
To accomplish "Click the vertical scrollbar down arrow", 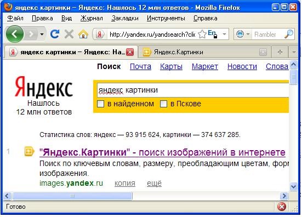I will click(x=293, y=186).
